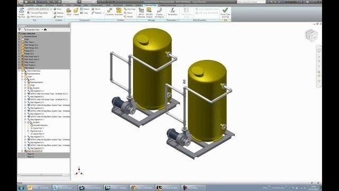Click Finish Tube and Pipe checkmark
This screenshot has height=191, width=339.
[x=225, y=13]
